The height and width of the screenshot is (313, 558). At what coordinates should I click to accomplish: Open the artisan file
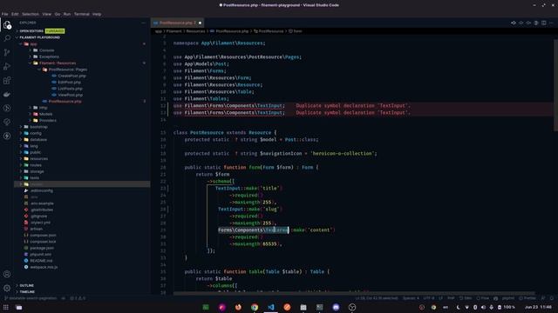tap(36, 229)
